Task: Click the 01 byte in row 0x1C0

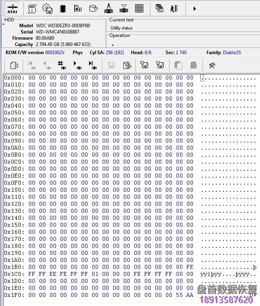Action: tap(95, 274)
